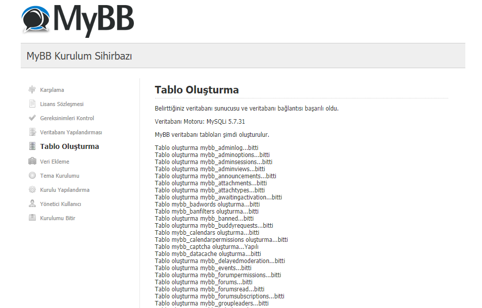Click the Tema Kurulumu circle icon
The image size is (482, 308).
(x=32, y=175)
